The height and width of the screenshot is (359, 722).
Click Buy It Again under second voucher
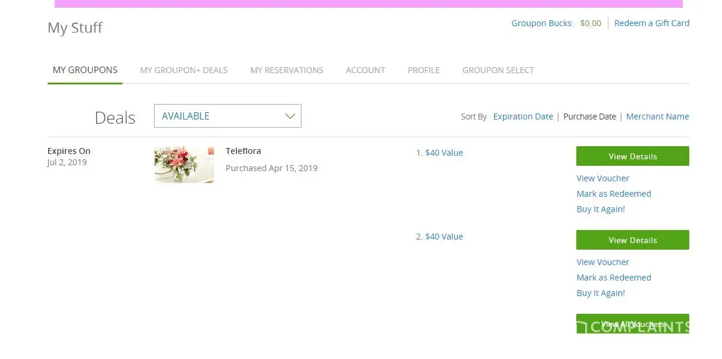point(601,293)
